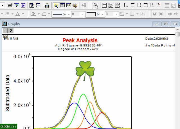Screen dimensions: 180x129
Task: Toggle the Results Log window button
Action: click(62, 5)
